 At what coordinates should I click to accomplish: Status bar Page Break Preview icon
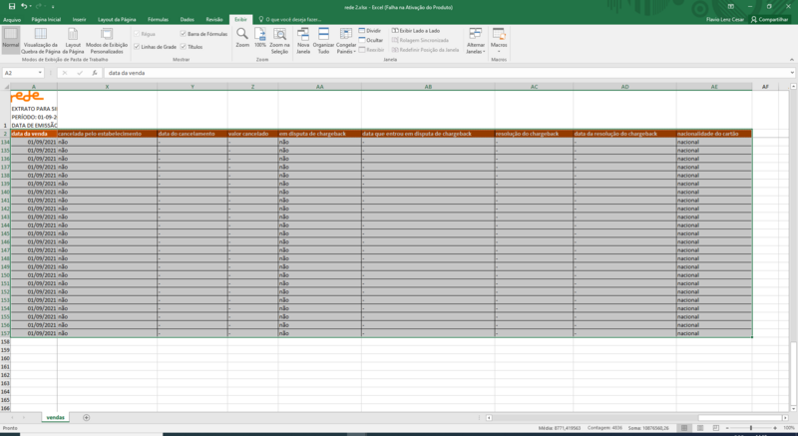pyautogui.click(x=715, y=428)
